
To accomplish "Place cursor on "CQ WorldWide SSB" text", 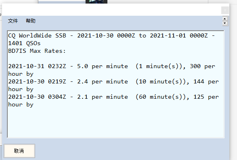I will point(37,35).
